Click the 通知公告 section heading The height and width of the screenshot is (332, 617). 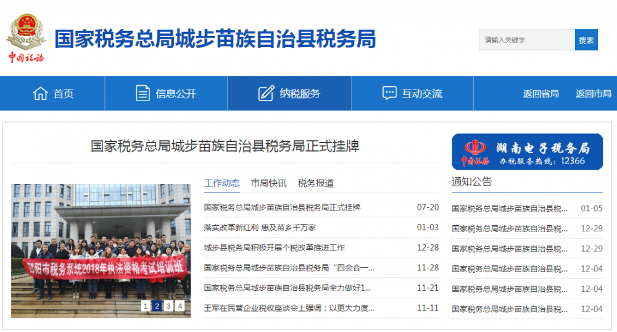[471, 181]
